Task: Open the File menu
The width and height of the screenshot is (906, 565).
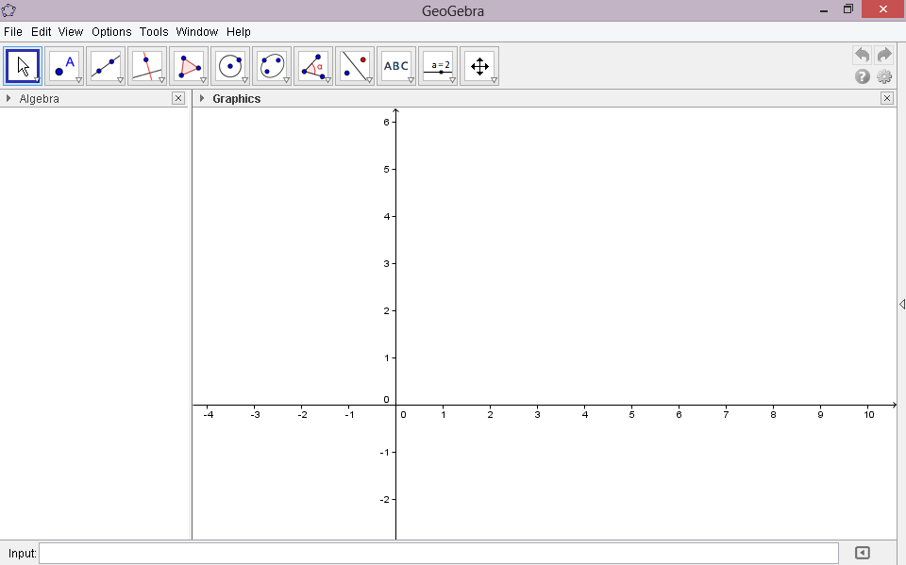Action: tap(12, 32)
